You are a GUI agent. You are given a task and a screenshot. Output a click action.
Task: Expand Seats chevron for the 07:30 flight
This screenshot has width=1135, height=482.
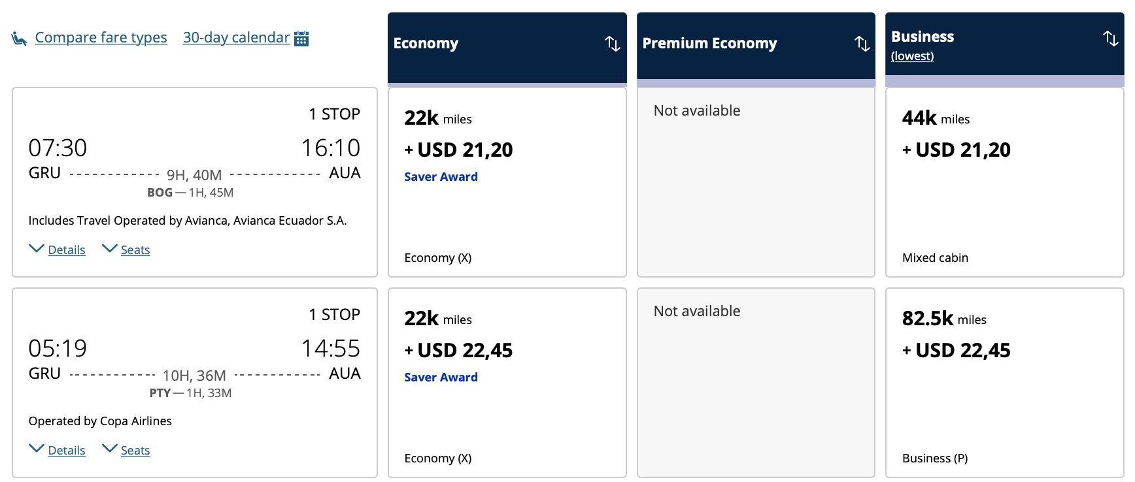pos(110,249)
